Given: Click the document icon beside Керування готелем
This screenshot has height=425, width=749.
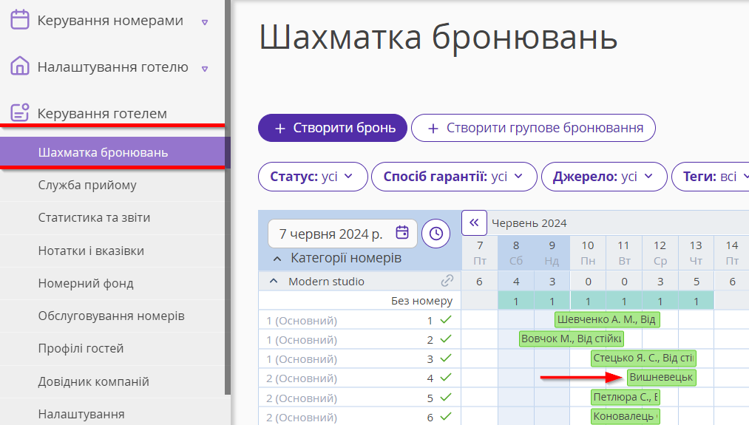Looking at the screenshot, I should [x=19, y=112].
